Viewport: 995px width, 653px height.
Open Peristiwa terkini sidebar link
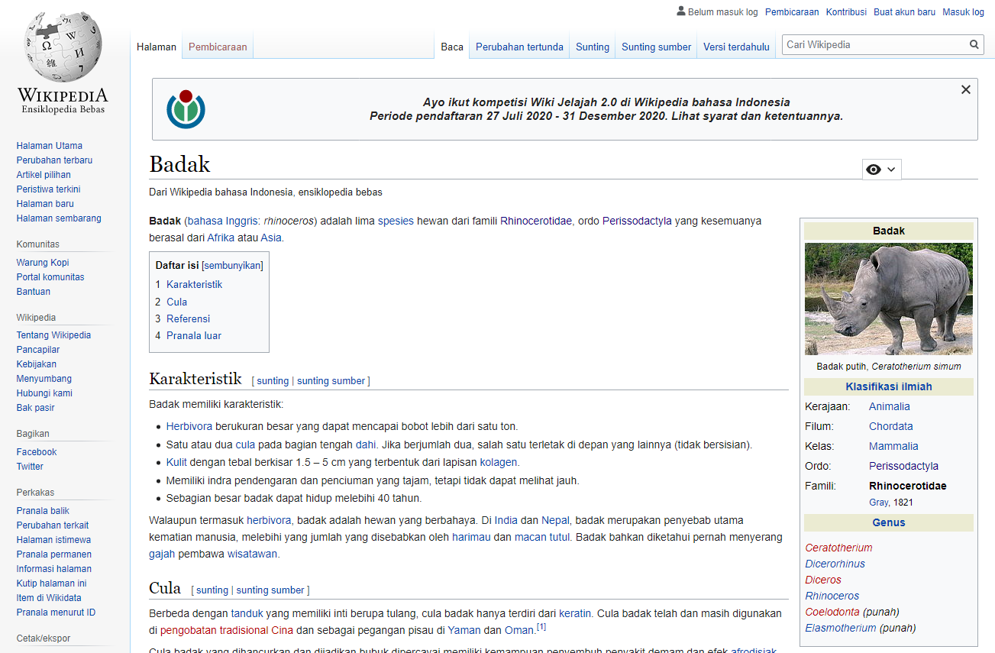(48, 189)
